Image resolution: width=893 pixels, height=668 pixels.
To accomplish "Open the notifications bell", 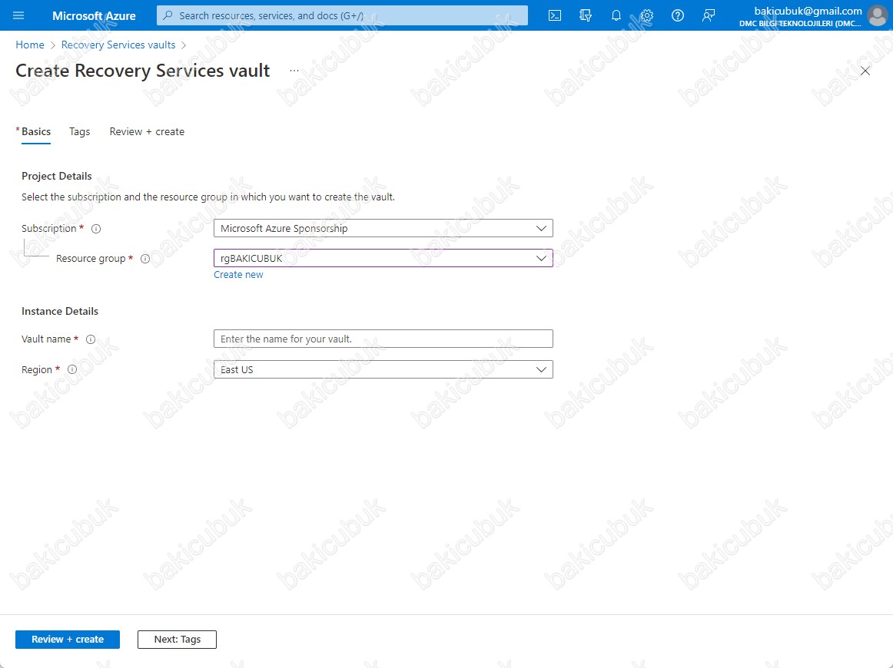I will (x=616, y=15).
